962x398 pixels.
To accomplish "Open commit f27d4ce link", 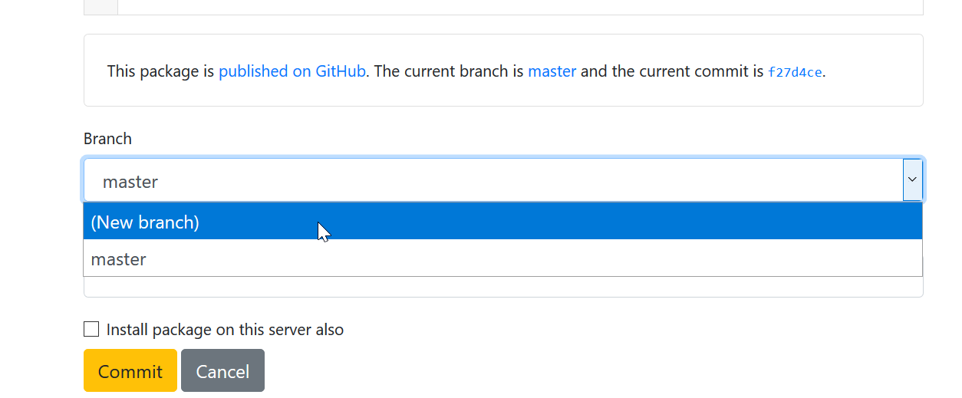I will [x=795, y=72].
